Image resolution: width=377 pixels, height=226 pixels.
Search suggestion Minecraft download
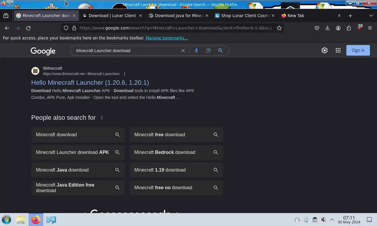[78, 134]
